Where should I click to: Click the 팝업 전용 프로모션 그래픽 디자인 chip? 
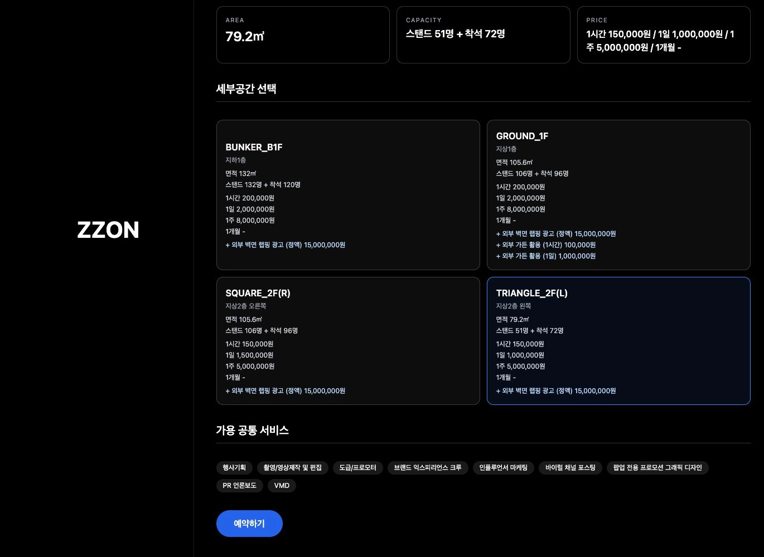pyautogui.click(x=657, y=468)
